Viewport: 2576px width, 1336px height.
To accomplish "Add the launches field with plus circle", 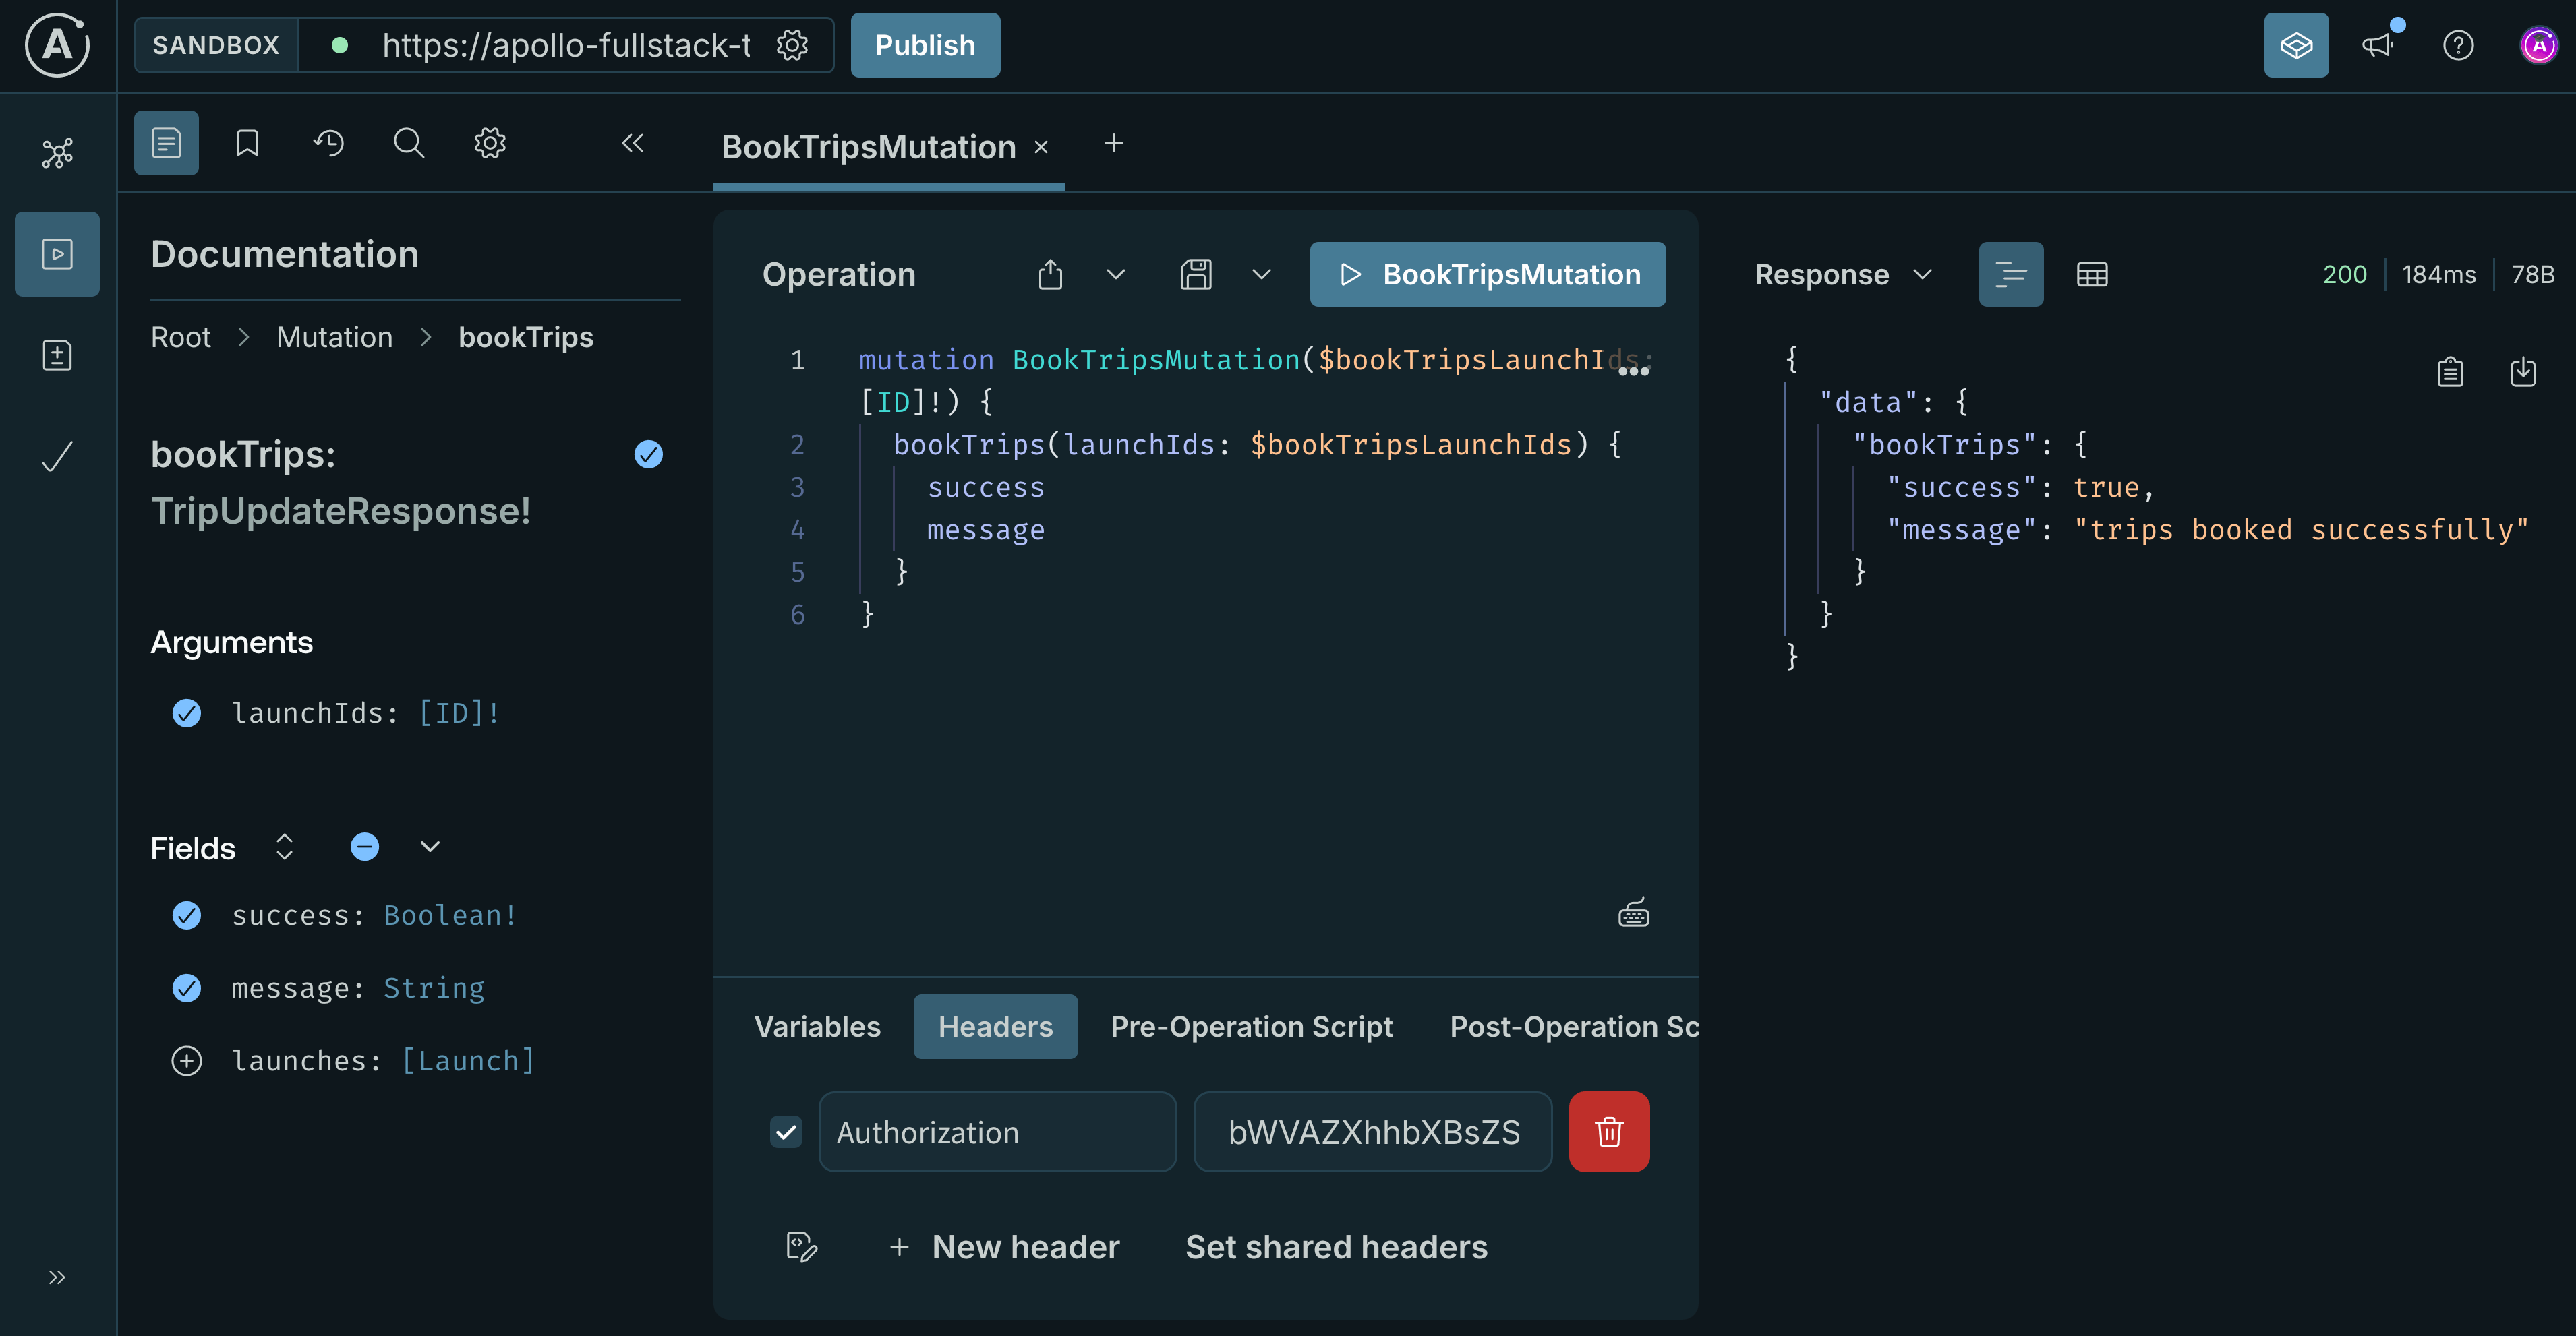I will (x=187, y=1060).
